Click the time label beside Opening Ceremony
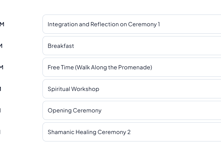Screen dimensions: 221x143 1,110
